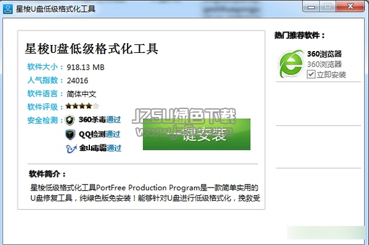Image resolution: width=369 pixels, height=245 pixels.
Task: Click the 简体中文 language value
Action: click(x=81, y=94)
